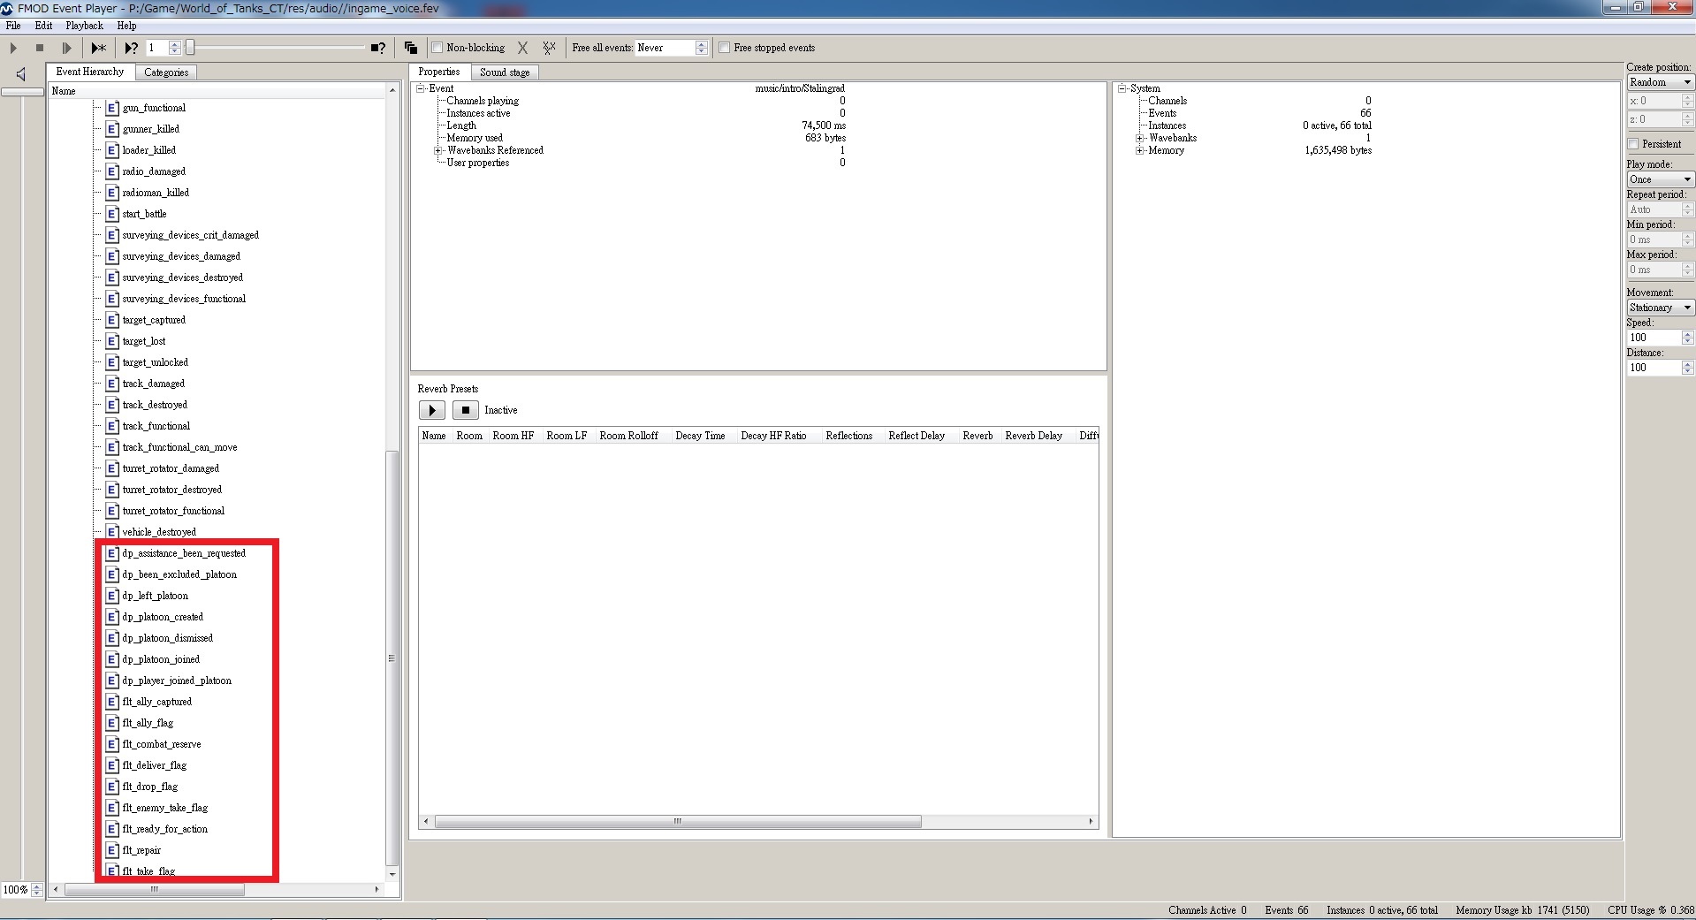Image resolution: width=1696 pixels, height=920 pixels.
Task: Switch to the Categories tab
Action: click(x=166, y=72)
